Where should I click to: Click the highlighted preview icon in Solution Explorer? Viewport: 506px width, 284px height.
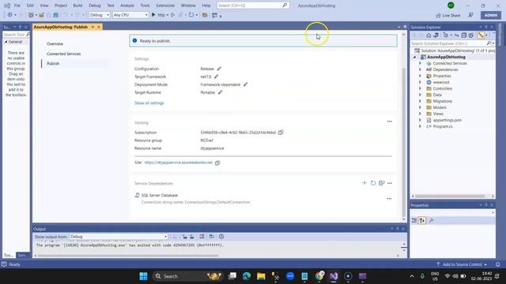pyautogui.click(x=481, y=35)
